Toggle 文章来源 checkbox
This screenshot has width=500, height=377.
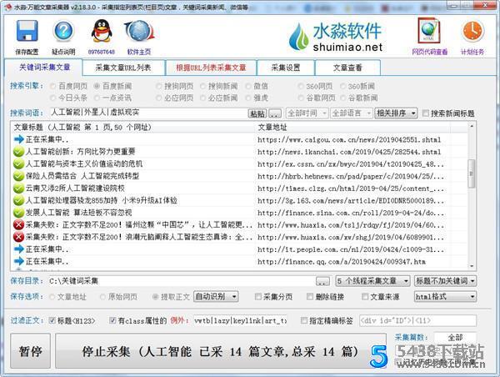365,297
